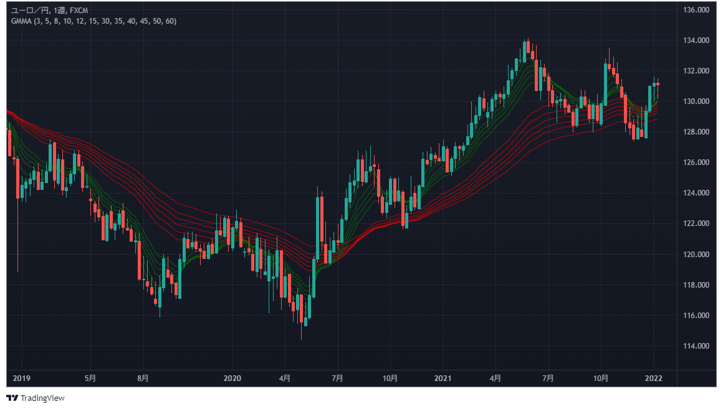
Task: Click the 126.000 price axis label
Action: 697,162
